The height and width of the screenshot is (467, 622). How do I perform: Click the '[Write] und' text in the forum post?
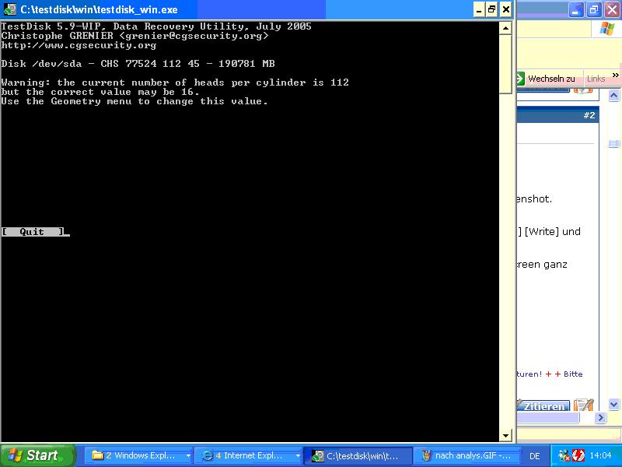pos(553,231)
